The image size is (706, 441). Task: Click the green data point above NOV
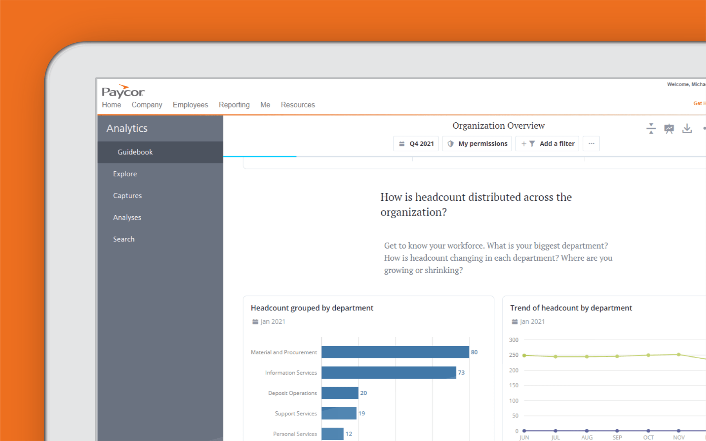coord(679,354)
